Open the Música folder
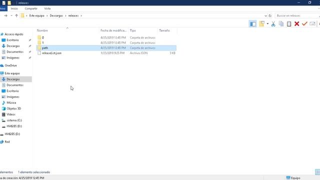The image size is (320, 180). coord(11,102)
